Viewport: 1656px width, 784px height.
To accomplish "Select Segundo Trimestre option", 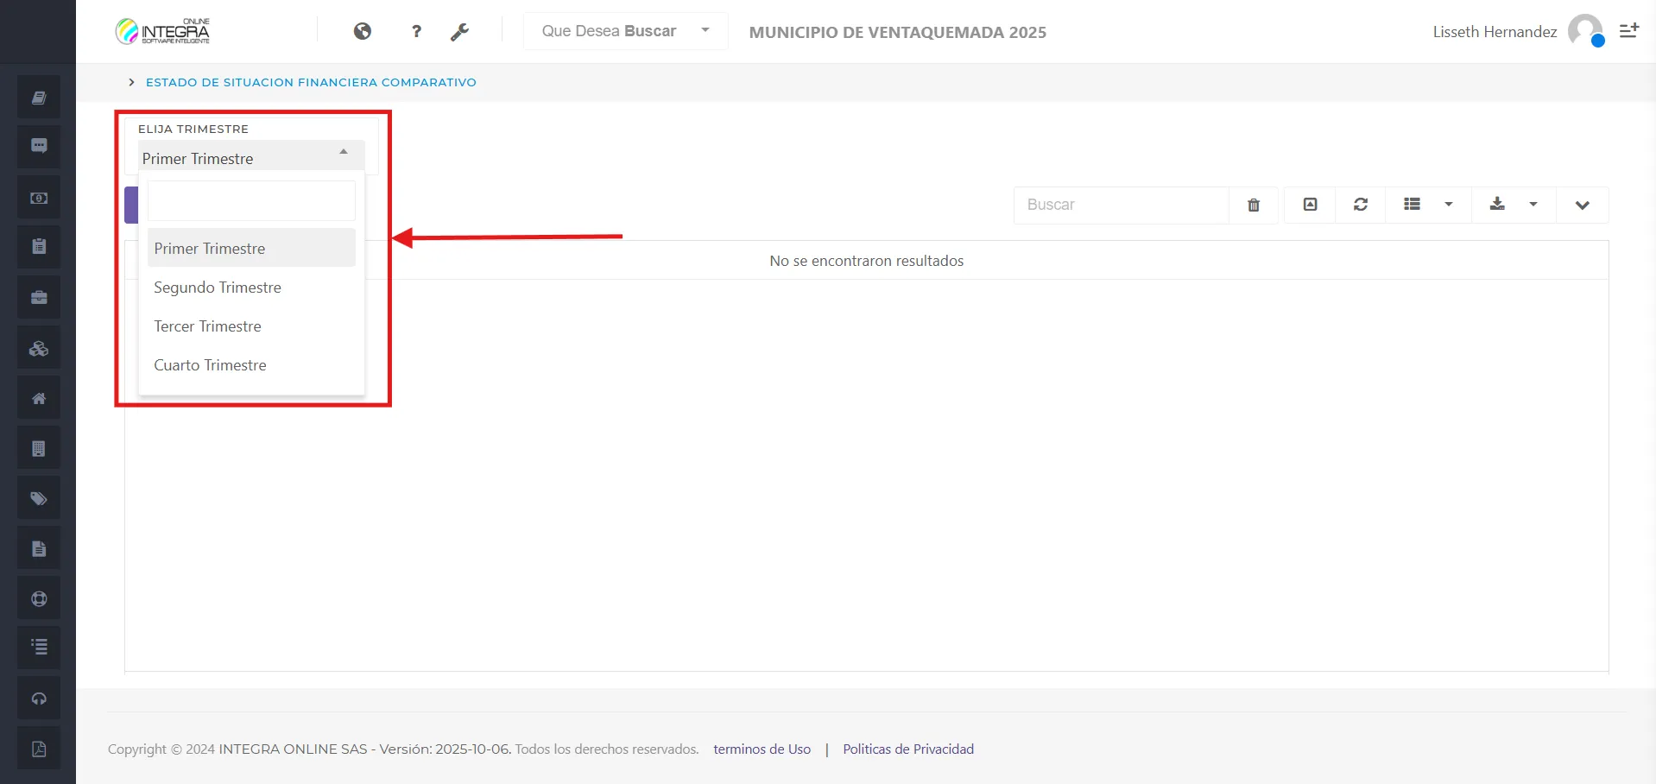I will click(218, 288).
